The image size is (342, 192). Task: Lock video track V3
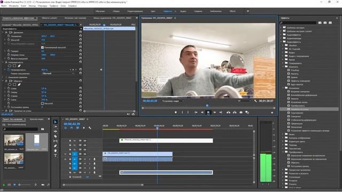[70, 145]
